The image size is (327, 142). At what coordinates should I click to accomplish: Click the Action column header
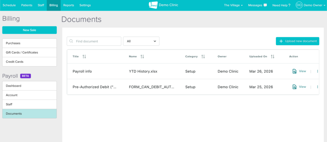tap(294, 57)
